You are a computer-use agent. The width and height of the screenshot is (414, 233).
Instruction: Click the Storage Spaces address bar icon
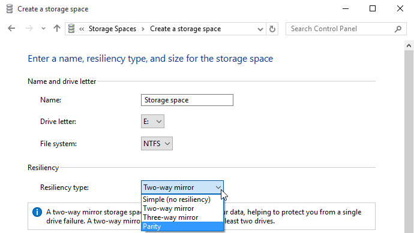click(x=71, y=29)
